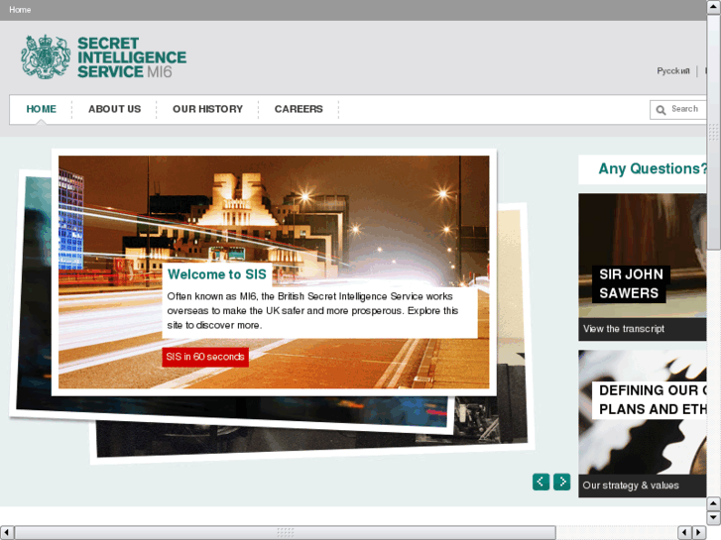Screen dimensions: 721x540
Task: Open the CAREERS page
Action: 299,109
